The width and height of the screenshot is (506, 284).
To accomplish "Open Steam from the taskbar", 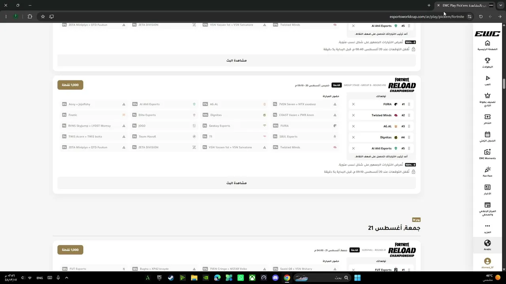I will pyautogui.click(x=171, y=278).
